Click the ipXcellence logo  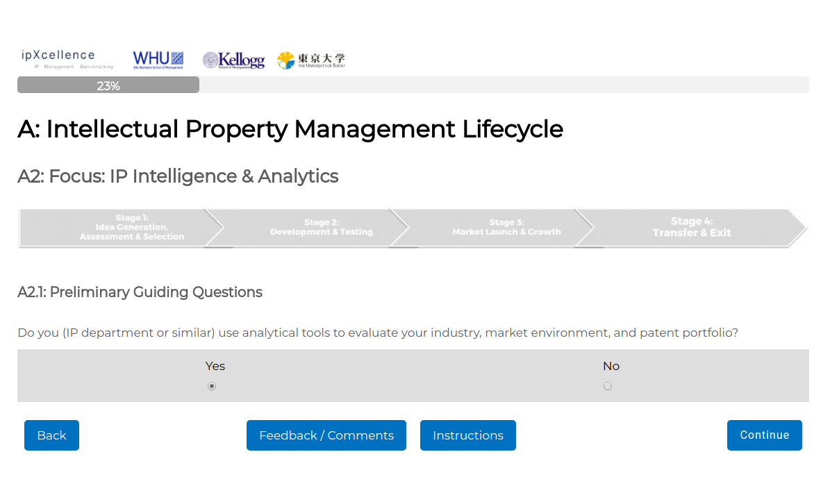tap(67, 59)
